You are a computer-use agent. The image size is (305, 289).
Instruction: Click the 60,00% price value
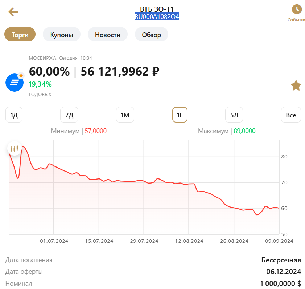click(x=49, y=71)
